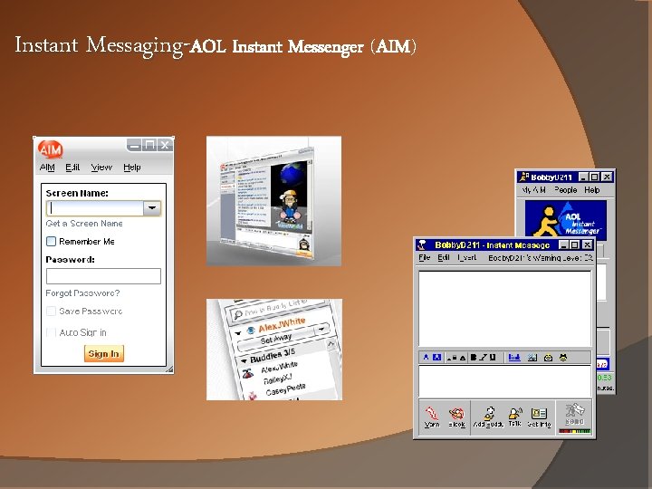Open the My AIM menu in BobbyD211 window
The height and width of the screenshot is (489, 652).
(x=534, y=190)
